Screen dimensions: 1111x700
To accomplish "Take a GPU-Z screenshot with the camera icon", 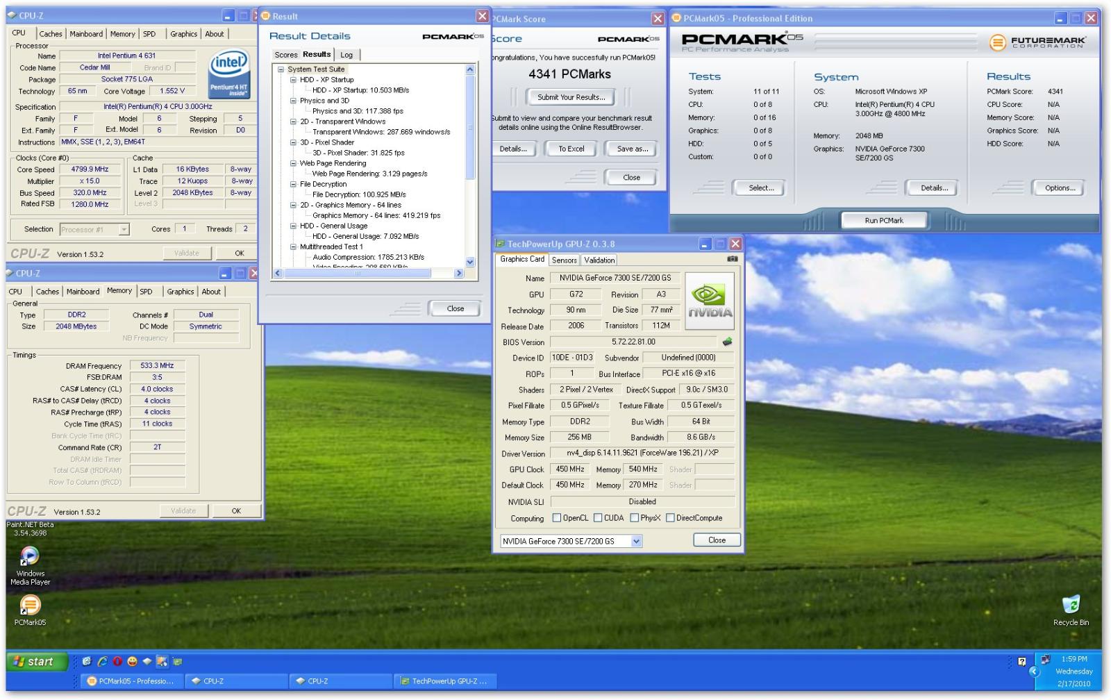I will (732, 259).
